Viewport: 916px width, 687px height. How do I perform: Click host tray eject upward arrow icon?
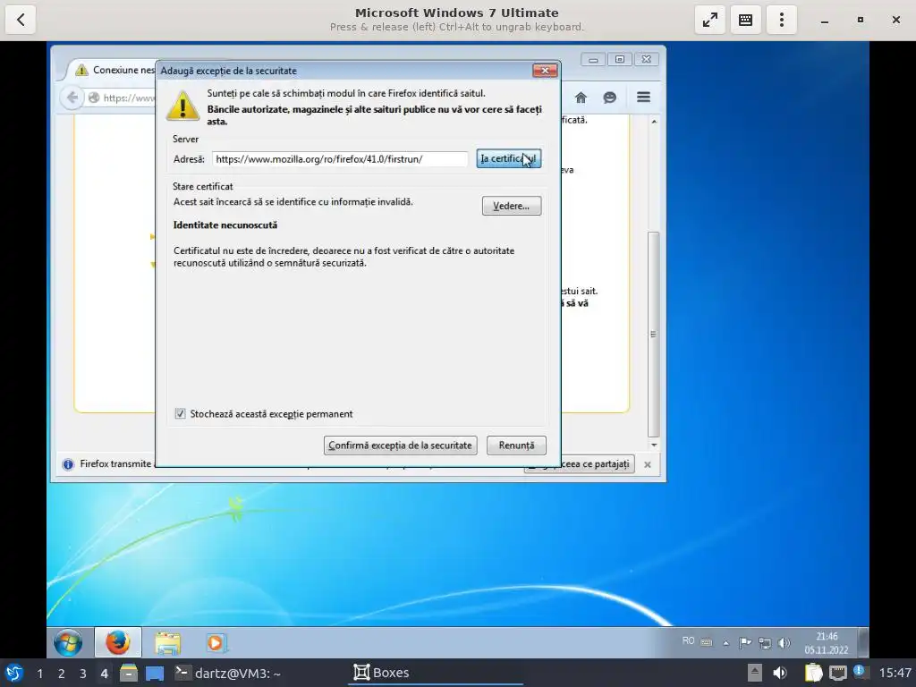(x=755, y=673)
